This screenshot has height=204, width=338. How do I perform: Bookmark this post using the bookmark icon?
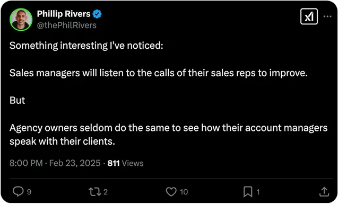point(248,192)
